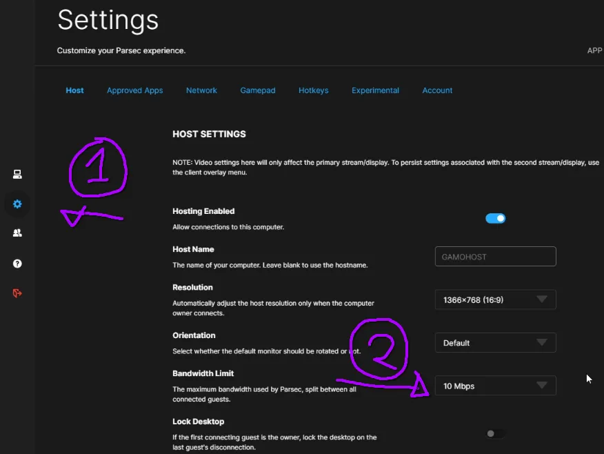Click the Resolution setting label
Viewport: 604px width, 454px height.
pos(192,288)
